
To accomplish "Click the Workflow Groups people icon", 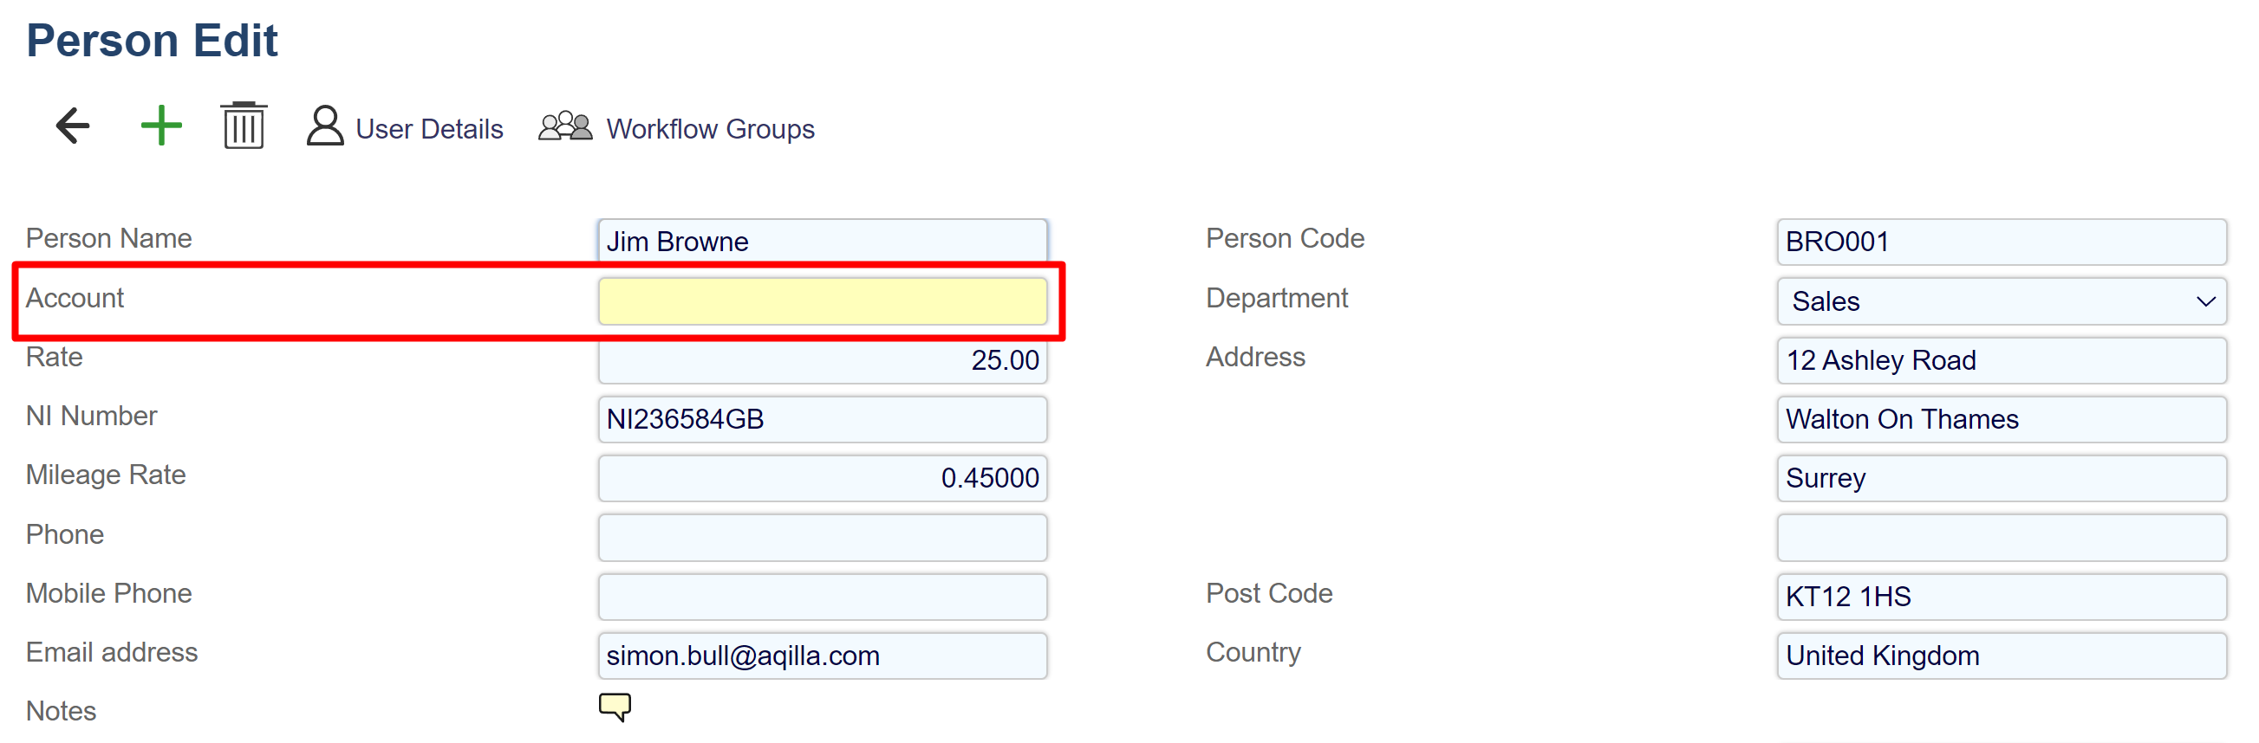I will (565, 126).
